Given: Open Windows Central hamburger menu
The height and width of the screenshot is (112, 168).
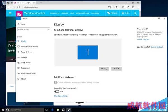Looking at the screenshot, I should [x=10, y=13].
